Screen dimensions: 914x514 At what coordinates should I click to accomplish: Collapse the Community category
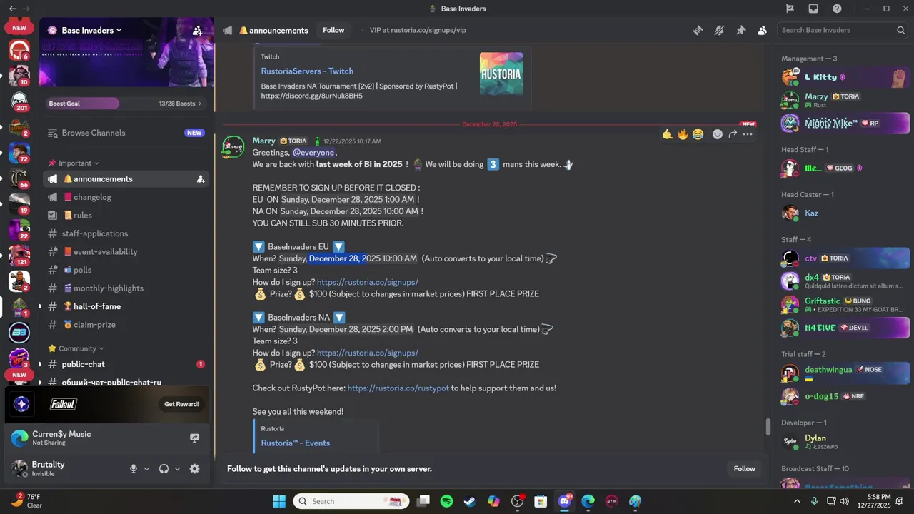77,348
